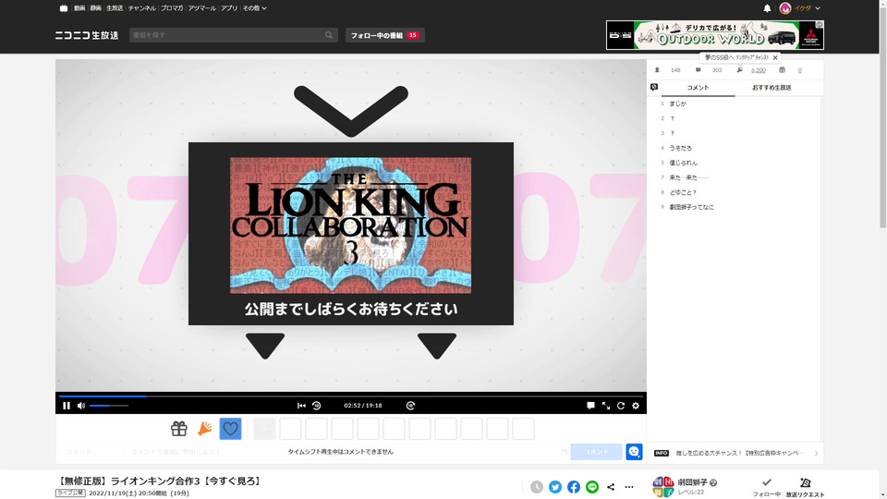This screenshot has height=499, width=887.
Task: Open the 生放送 menu item
Action: (x=115, y=8)
